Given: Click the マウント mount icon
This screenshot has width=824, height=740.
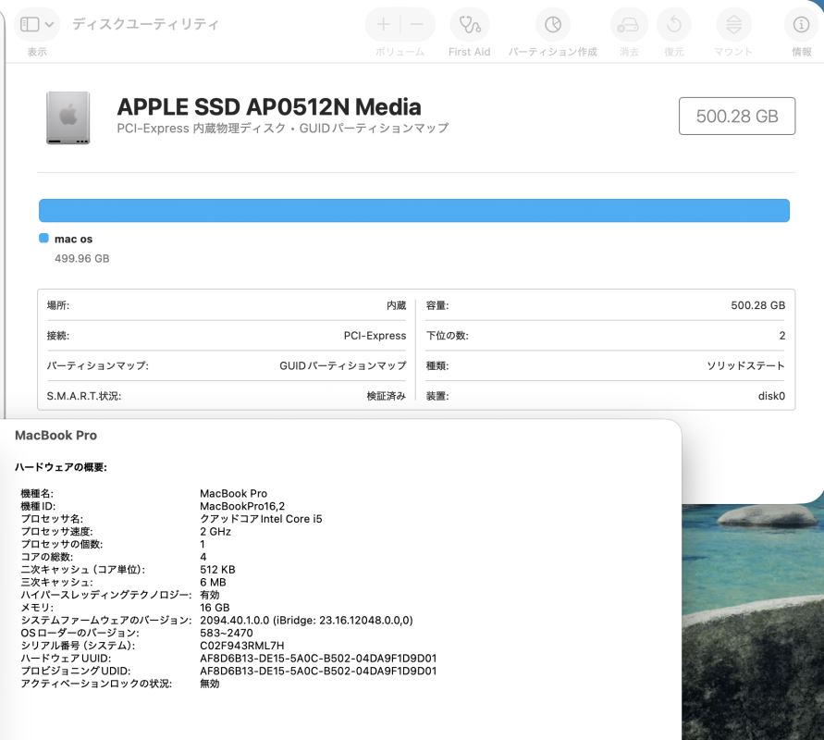Looking at the screenshot, I should tap(733, 25).
